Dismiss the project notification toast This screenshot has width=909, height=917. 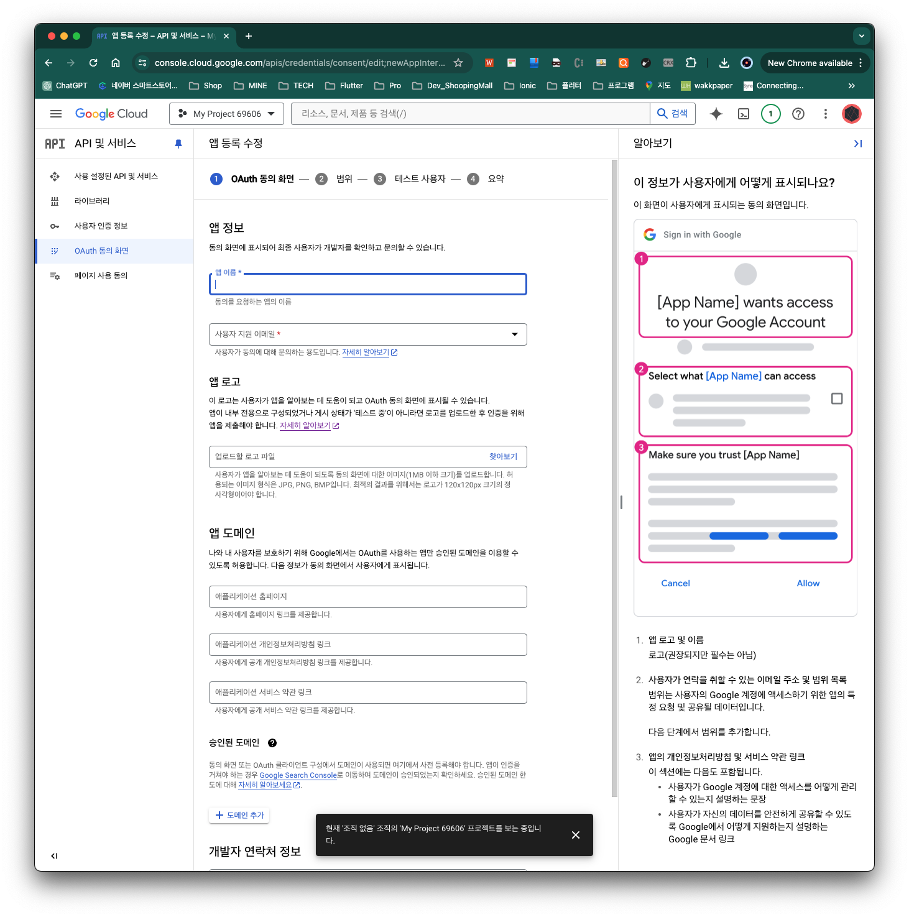576,835
